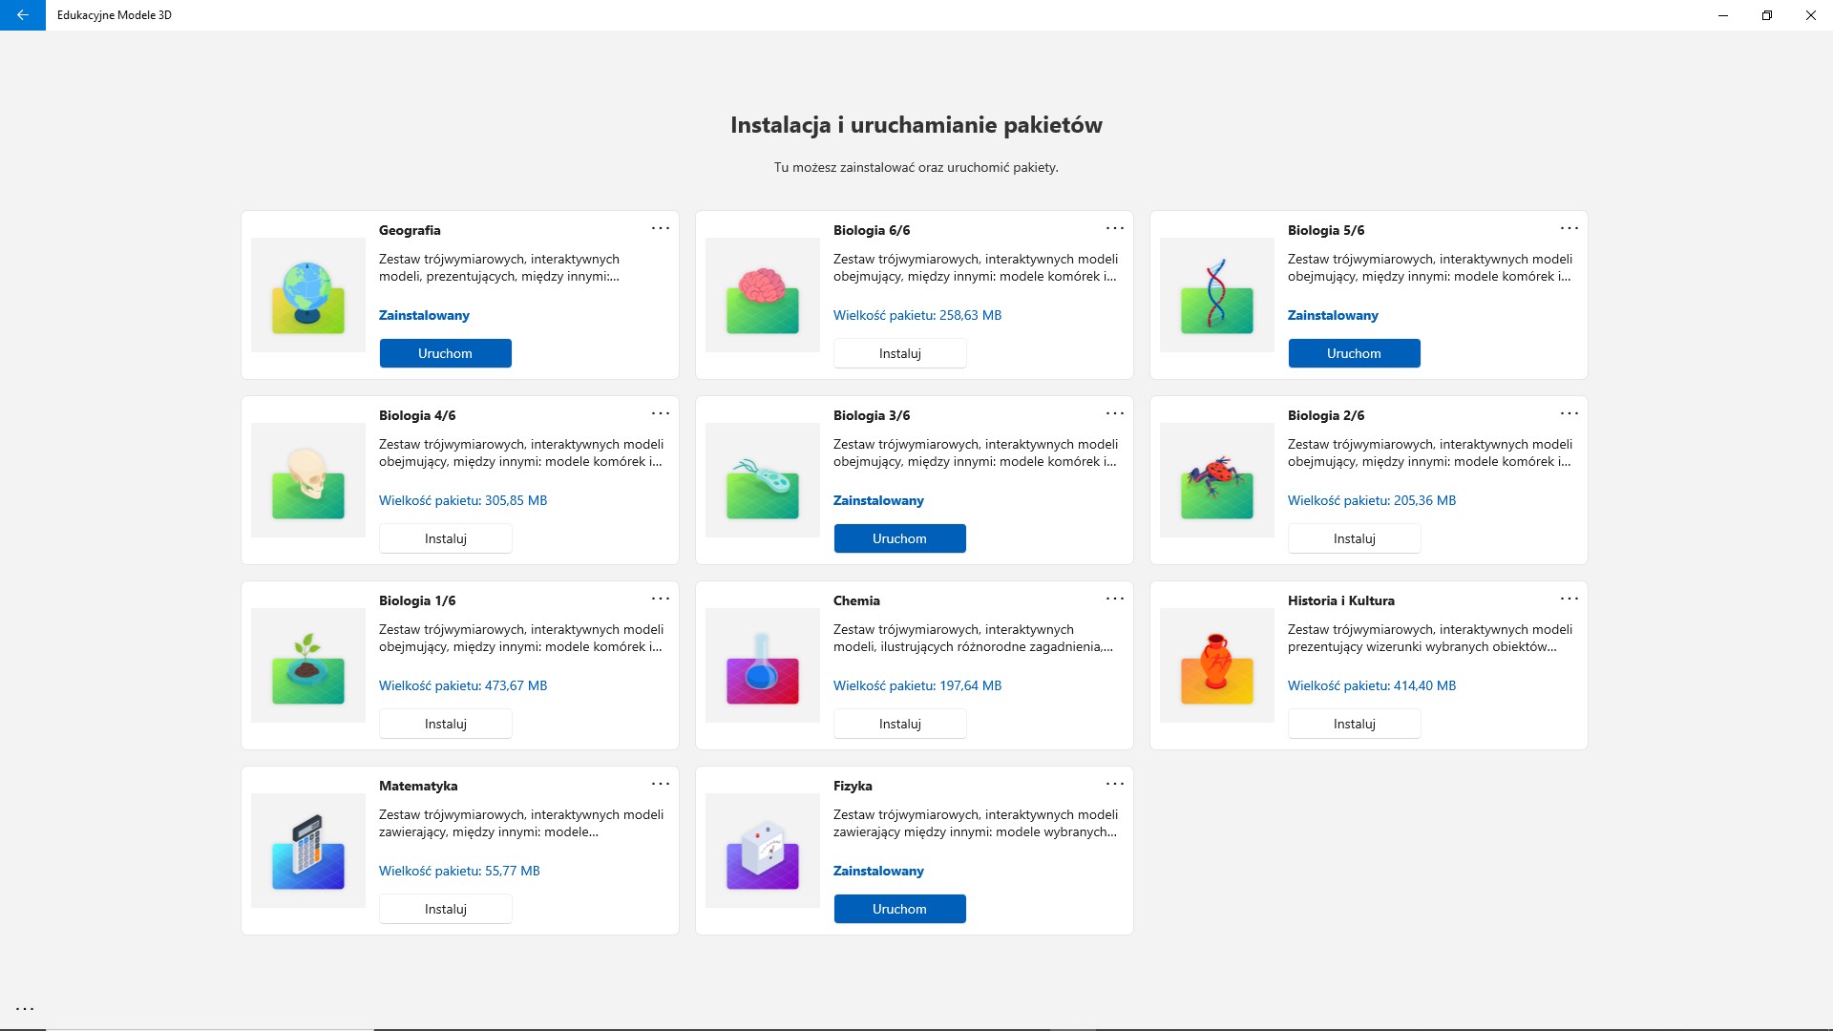Open more options for Geografia package
This screenshot has height=1031, width=1833.
(661, 228)
